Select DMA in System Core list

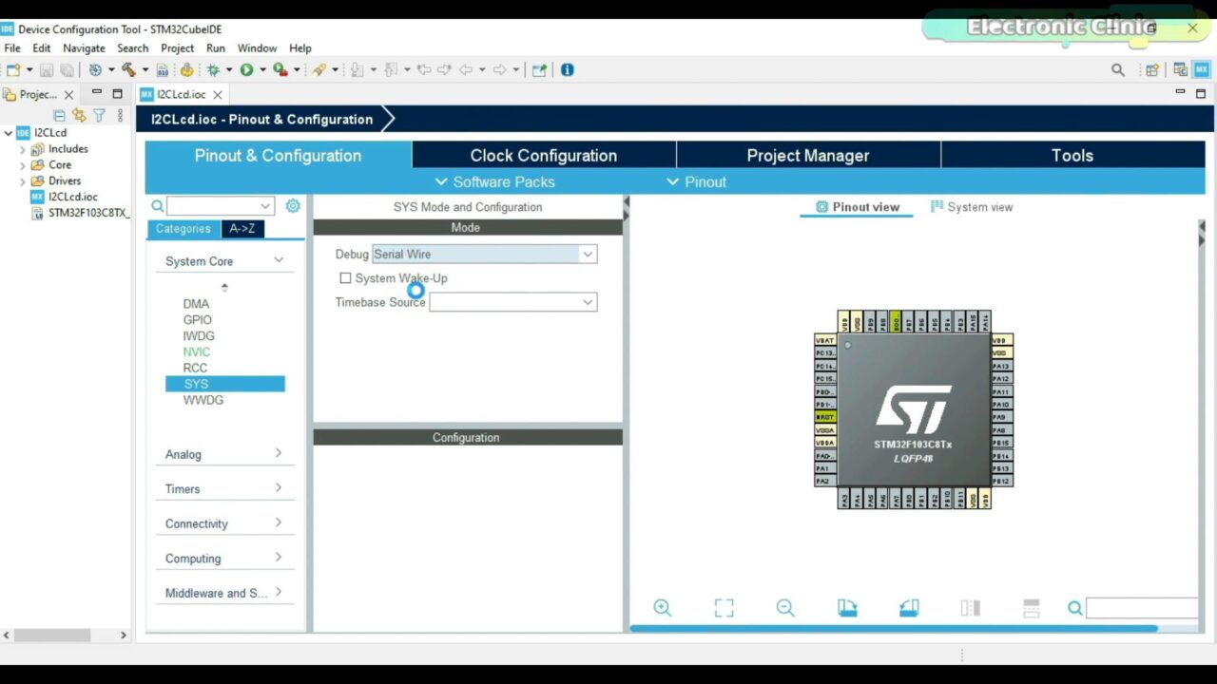coord(196,304)
